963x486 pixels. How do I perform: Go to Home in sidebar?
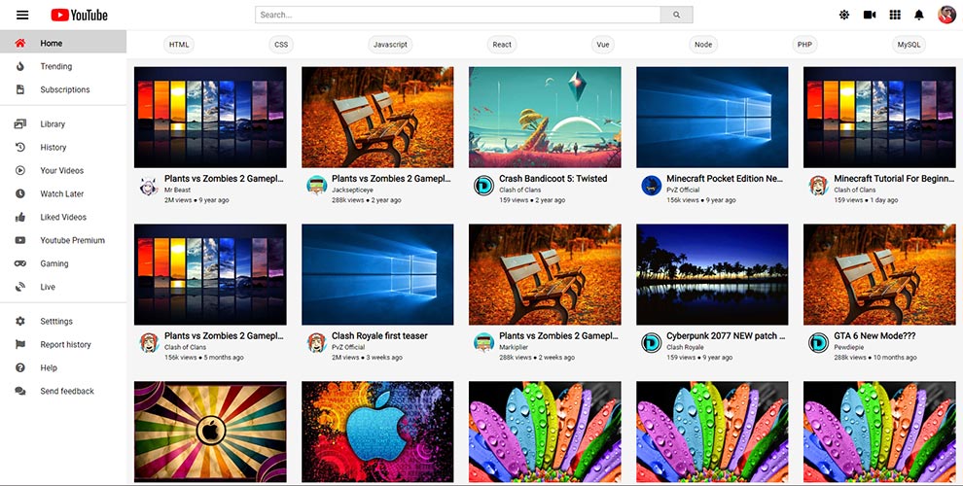pos(63,43)
